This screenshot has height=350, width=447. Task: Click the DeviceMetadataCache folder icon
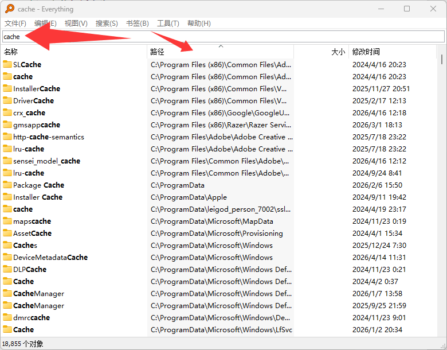click(7, 257)
